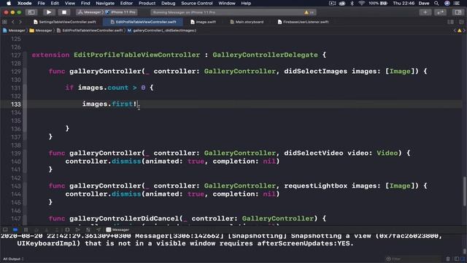Focus the console Filter field
The width and height of the screenshot is (467, 263).
414,259
